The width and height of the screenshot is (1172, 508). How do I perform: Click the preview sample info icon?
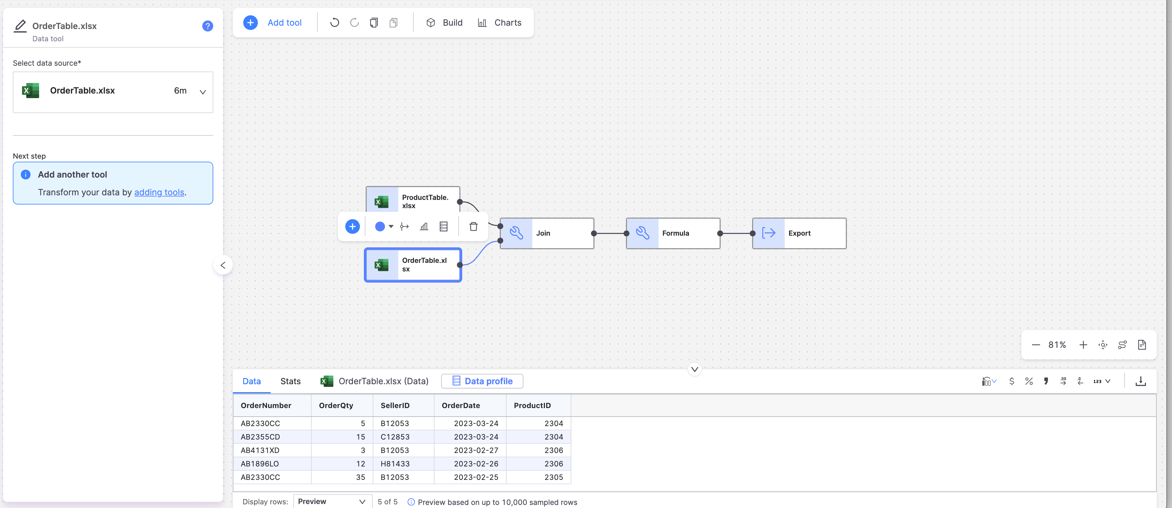(x=411, y=502)
